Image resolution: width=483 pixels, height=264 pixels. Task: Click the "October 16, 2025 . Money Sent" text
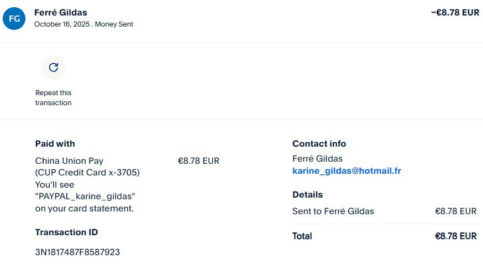(x=83, y=24)
